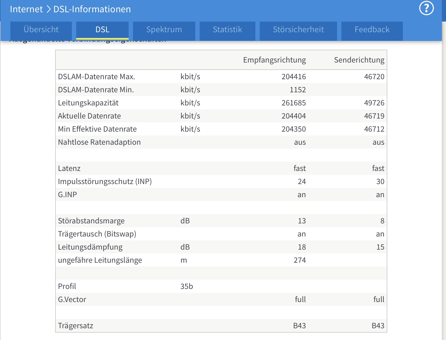Select the Latenz row label
This screenshot has height=340, width=446.
tap(69, 168)
